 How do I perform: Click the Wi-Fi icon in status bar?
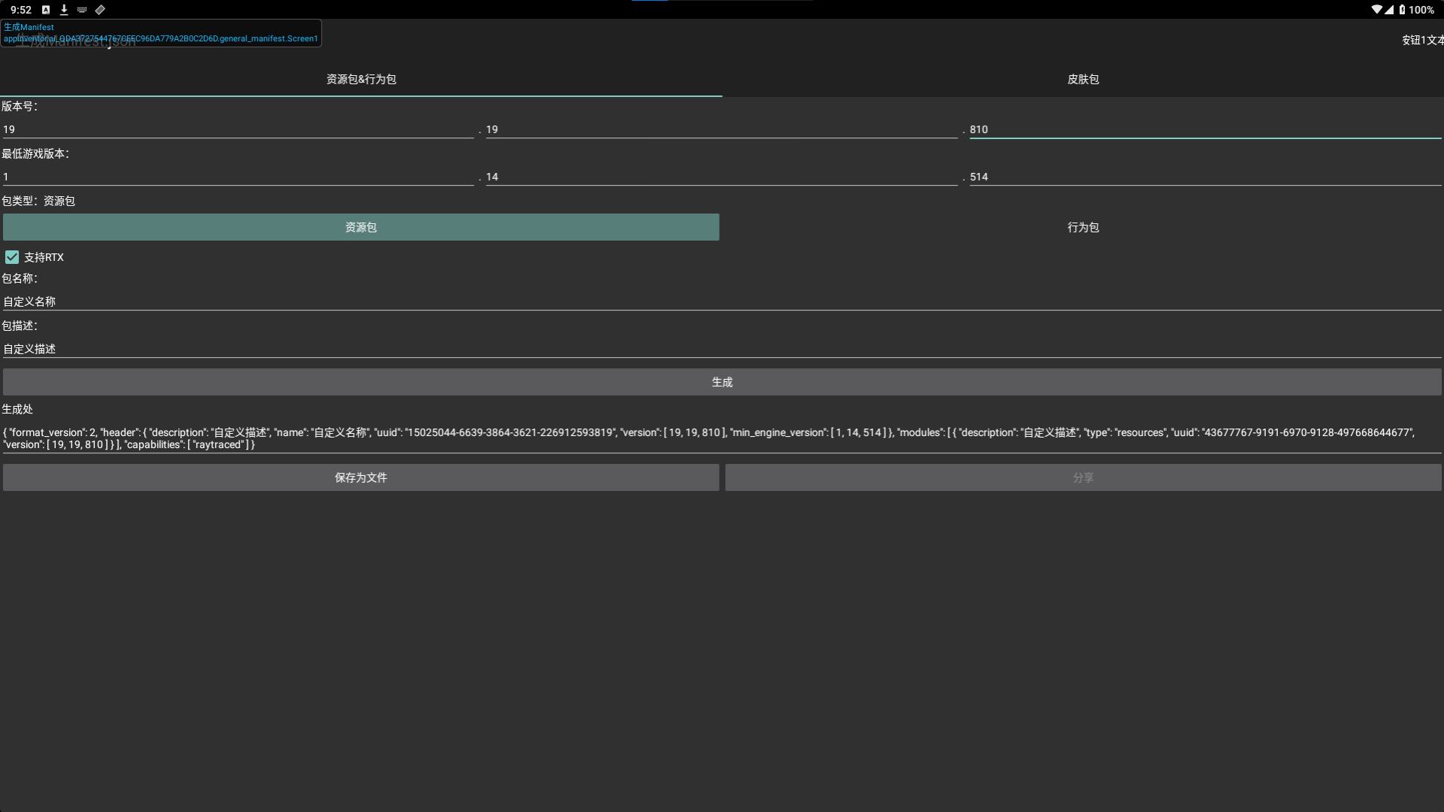click(x=1376, y=10)
